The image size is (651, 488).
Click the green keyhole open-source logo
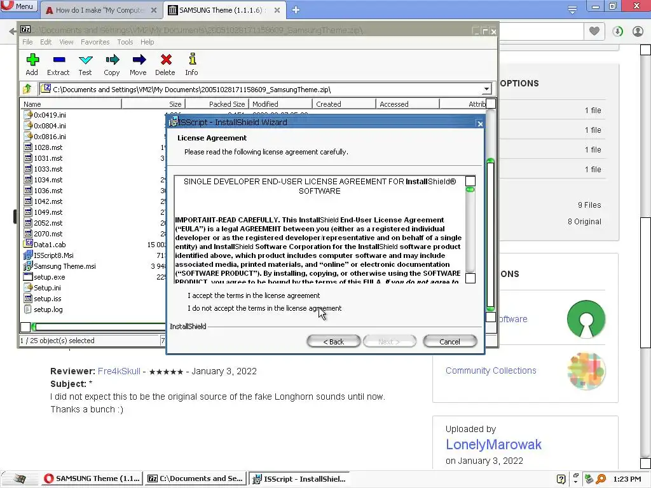pos(586,319)
